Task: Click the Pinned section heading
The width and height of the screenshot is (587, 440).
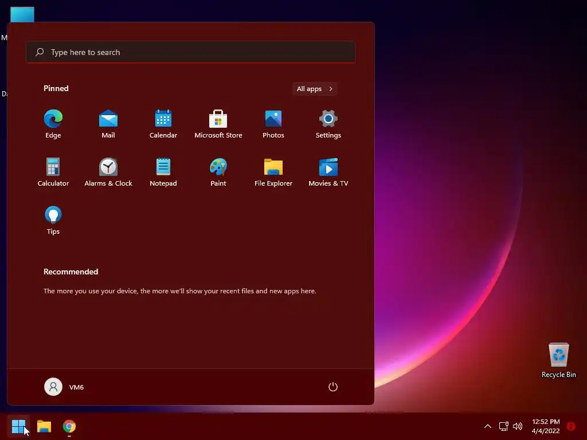Action: [x=56, y=88]
